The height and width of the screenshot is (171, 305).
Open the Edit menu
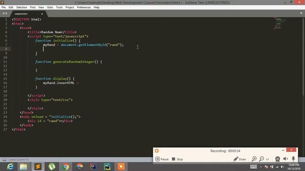tap(10, 8)
